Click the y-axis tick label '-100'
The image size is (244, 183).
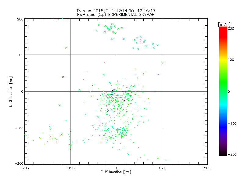coord(19,128)
